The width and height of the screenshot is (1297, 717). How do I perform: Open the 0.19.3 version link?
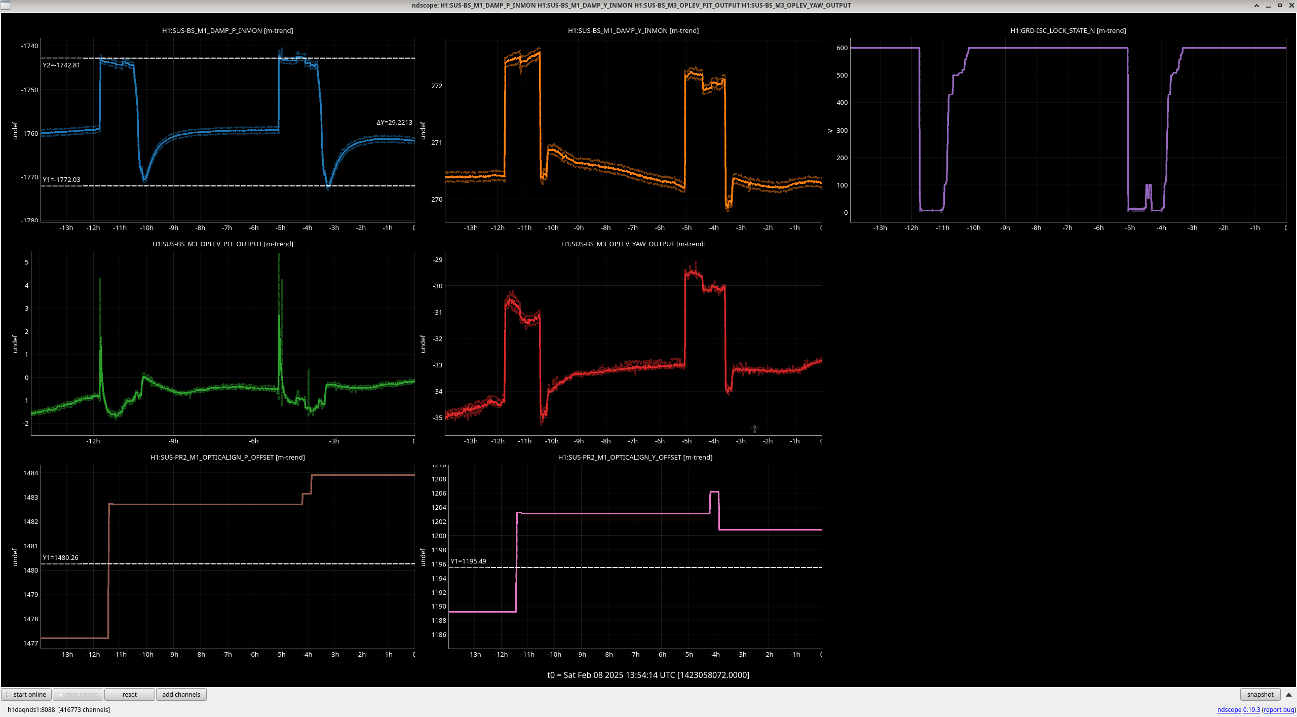[1251, 709]
